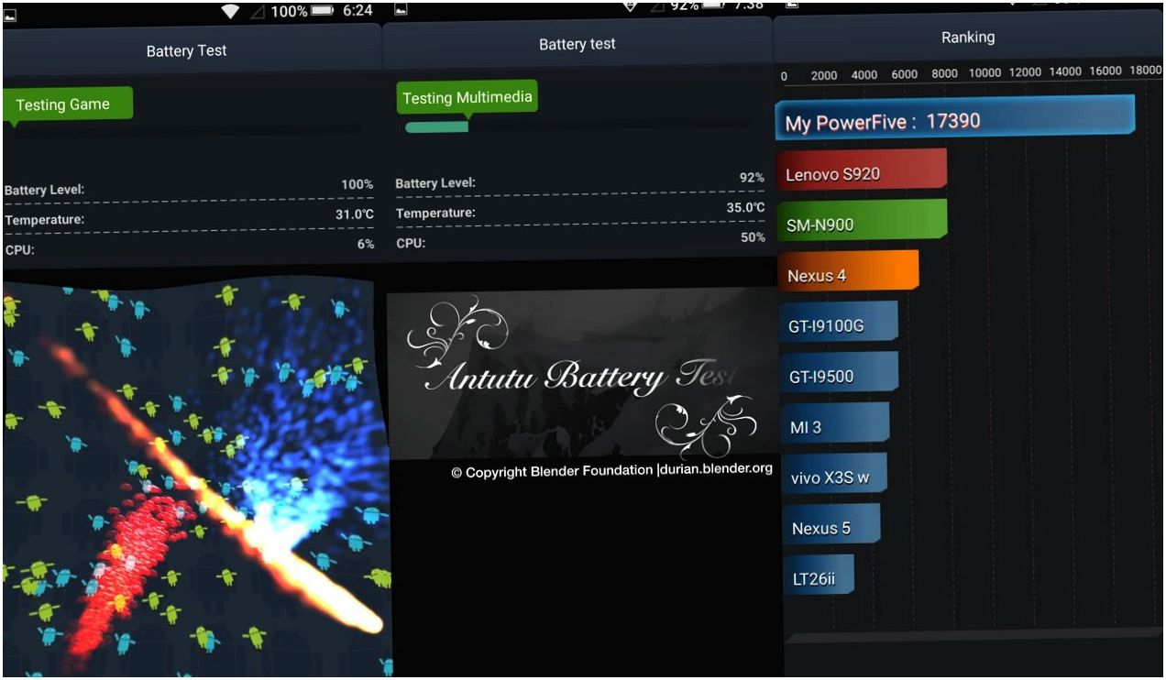Click the 'Battery Level:' row showing 100%
Screen dimensions: 1166x680
pos(189,188)
